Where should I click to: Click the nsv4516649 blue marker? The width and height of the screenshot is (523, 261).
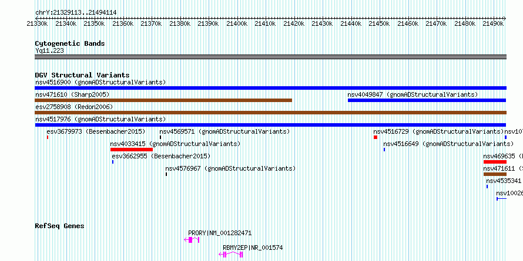click(x=384, y=150)
